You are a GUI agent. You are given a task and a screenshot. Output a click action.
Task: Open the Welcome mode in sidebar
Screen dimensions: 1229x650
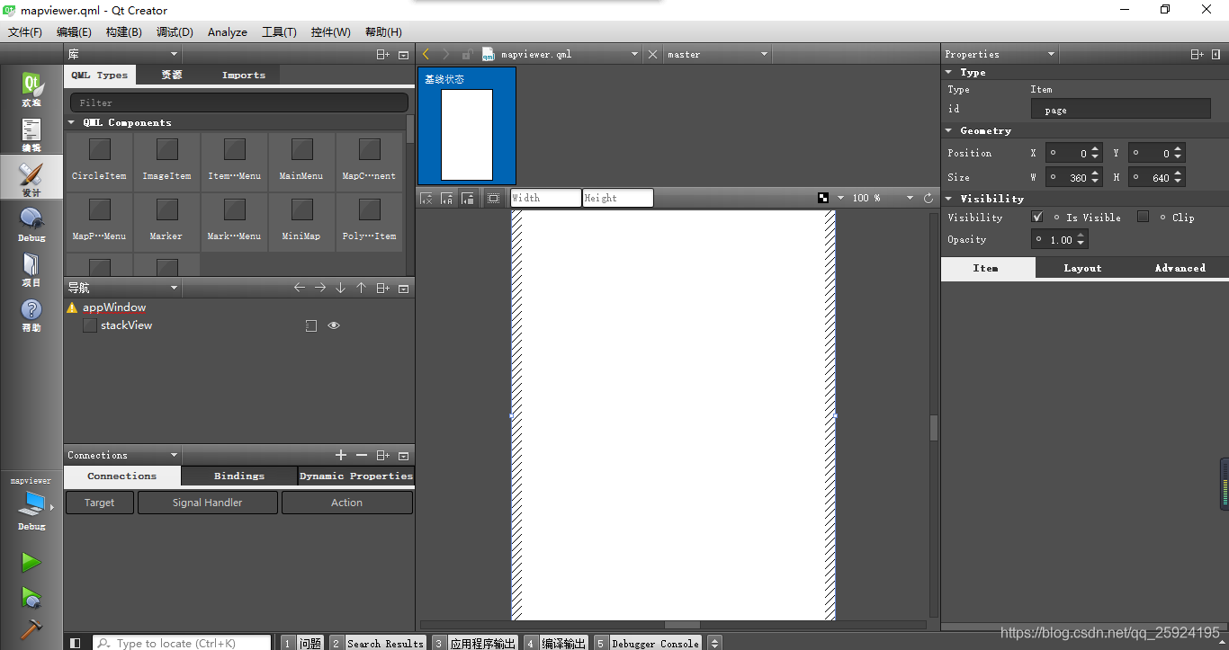click(31, 90)
